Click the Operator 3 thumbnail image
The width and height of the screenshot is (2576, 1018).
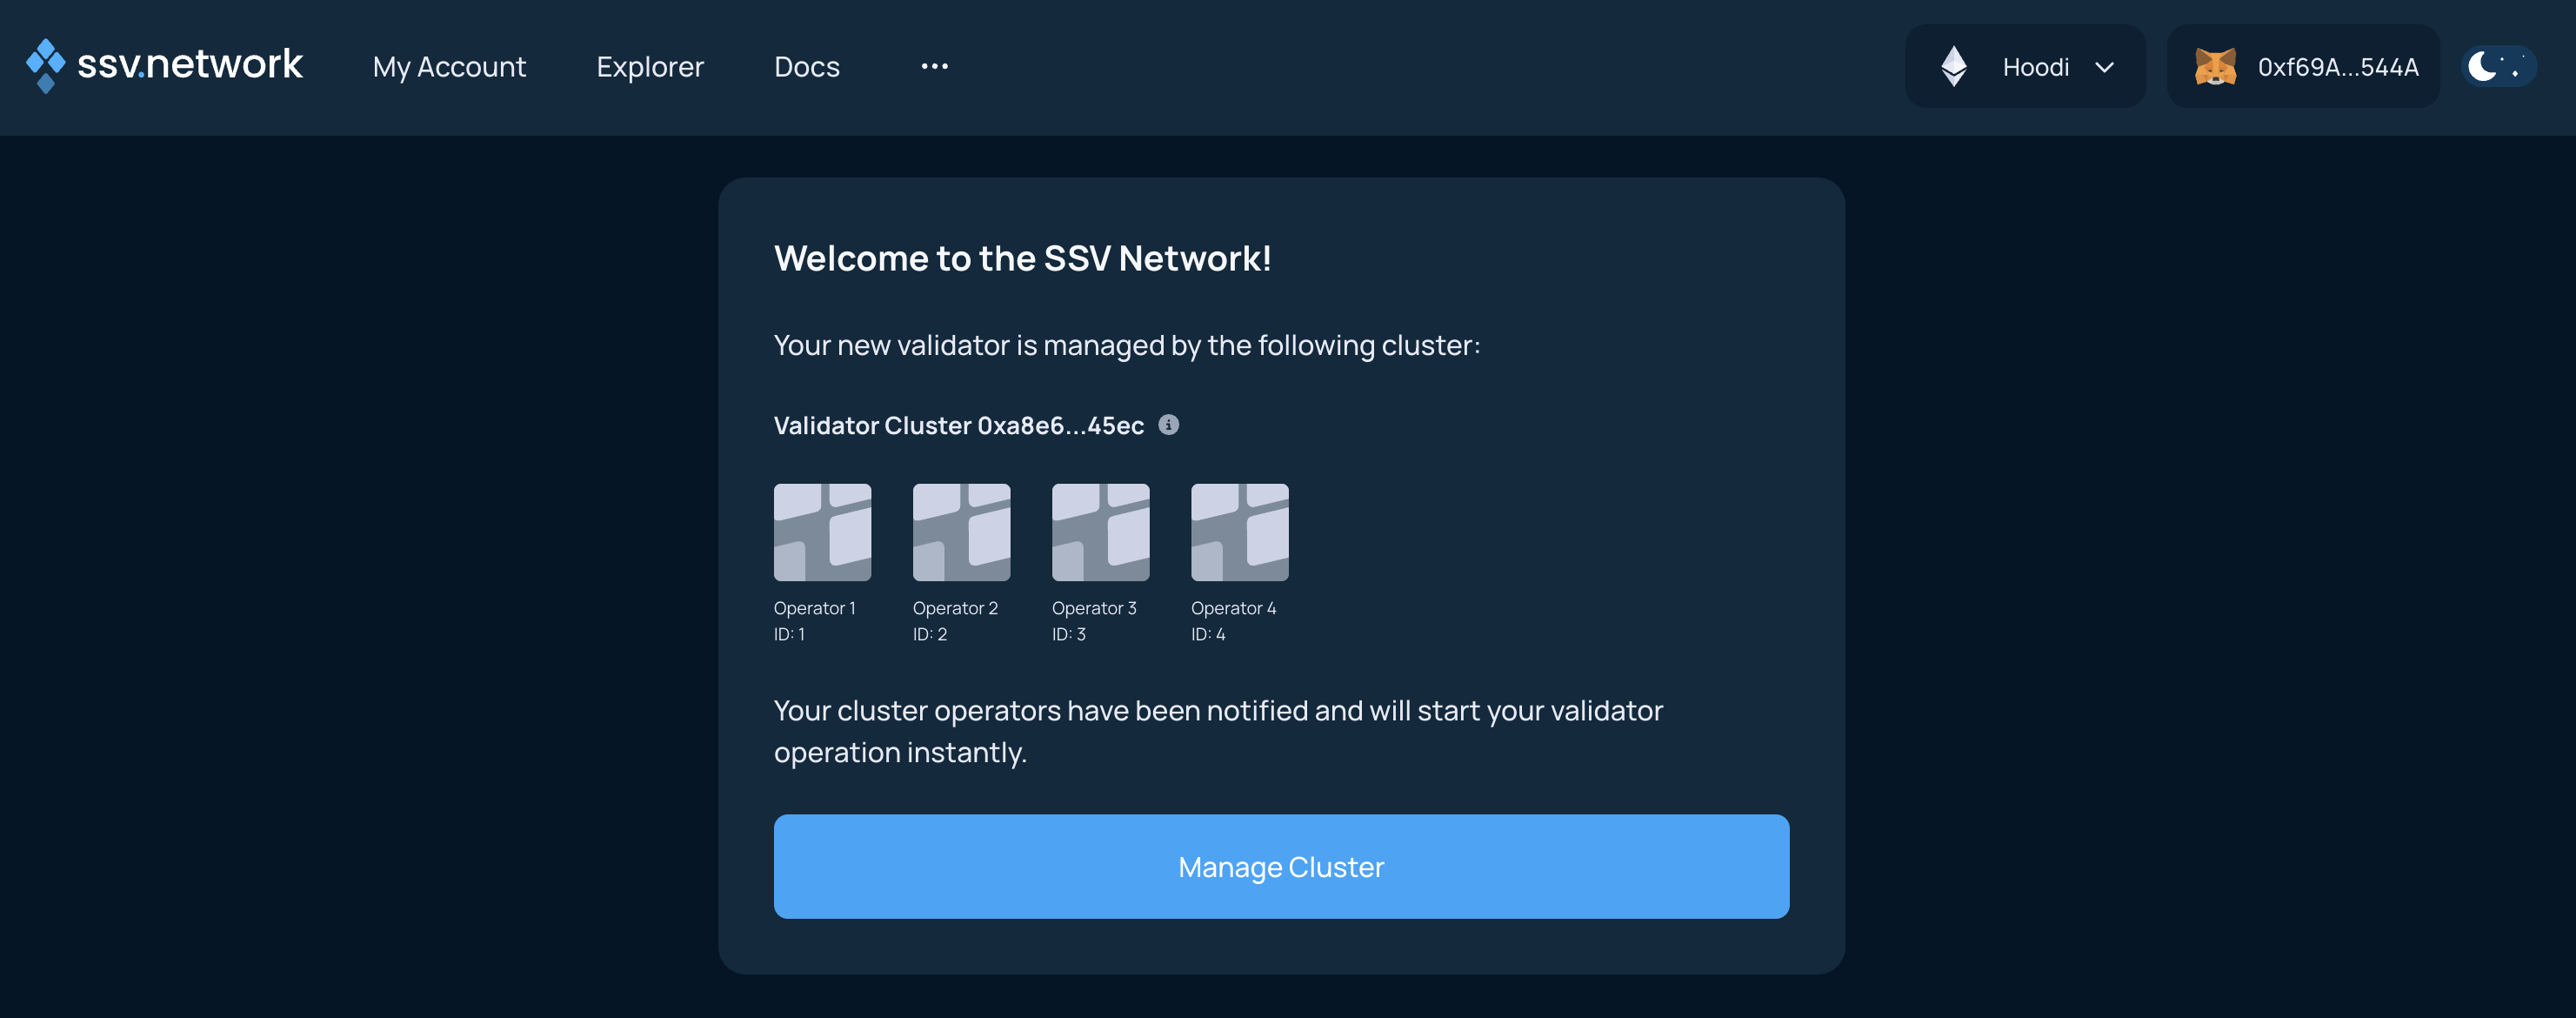pyautogui.click(x=1100, y=531)
